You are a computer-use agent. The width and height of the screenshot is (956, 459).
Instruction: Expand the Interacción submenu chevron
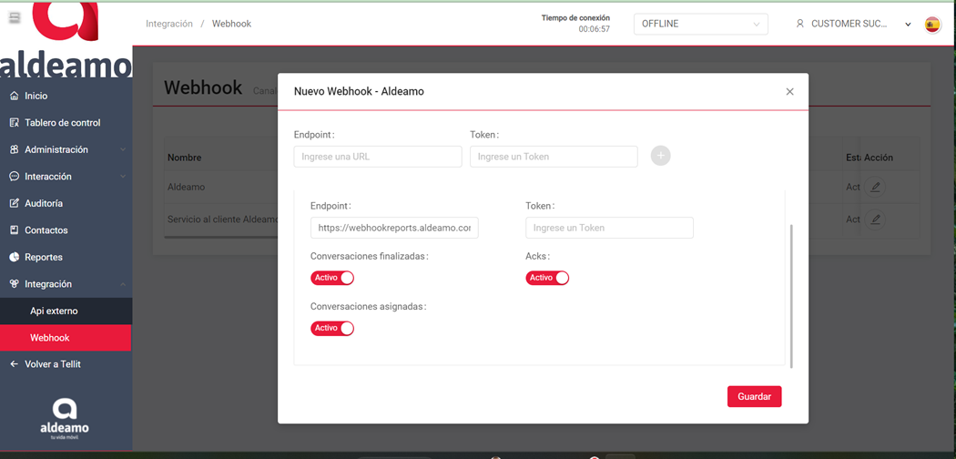[123, 176]
